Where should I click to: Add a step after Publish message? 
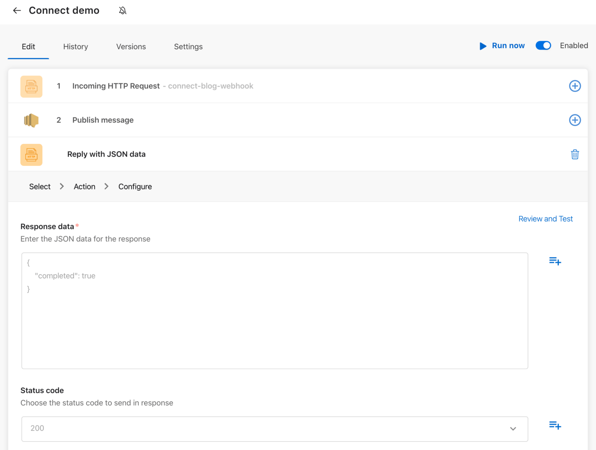point(575,120)
